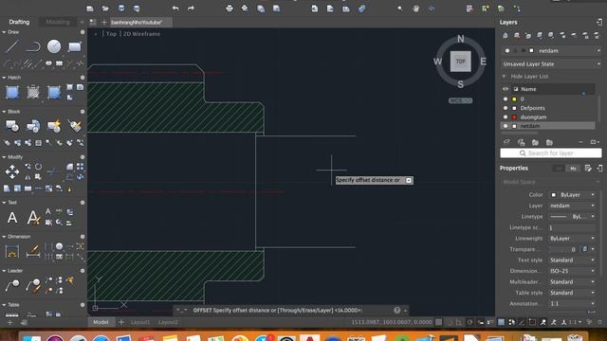The width and height of the screenshot is (607, 341).
Task: Select the Rectangle tool in Draw panel
Action: pos(74,46)
